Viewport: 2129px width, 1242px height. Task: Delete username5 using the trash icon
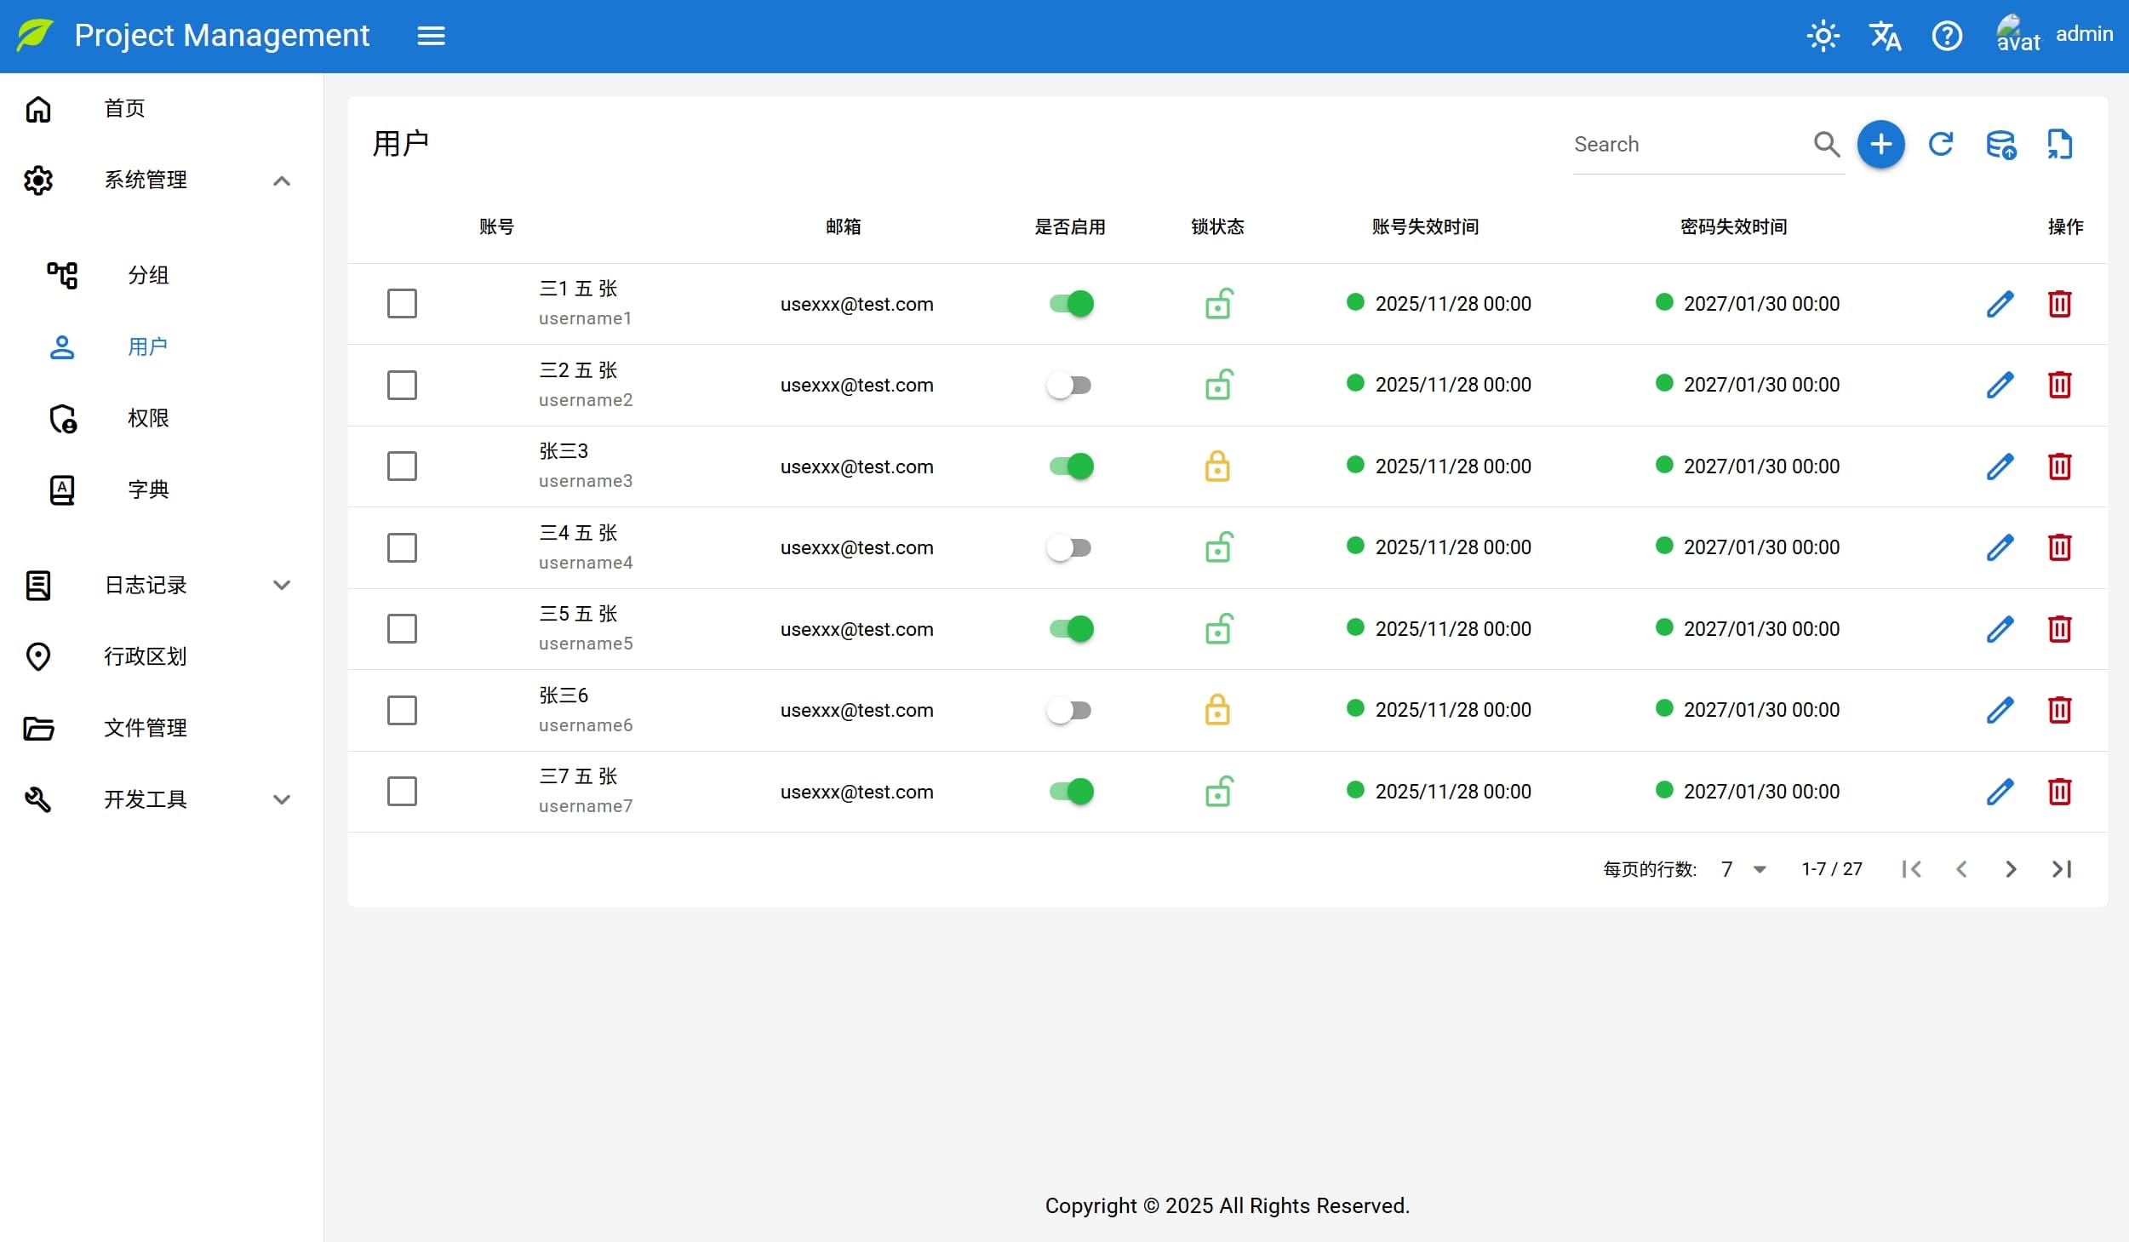[2059, 629]
